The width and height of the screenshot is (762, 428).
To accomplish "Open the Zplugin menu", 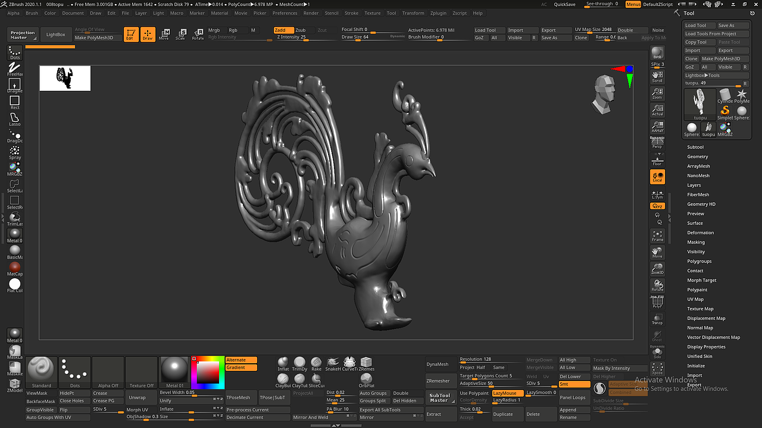I will pyautogui.click(x=438, y=13).
